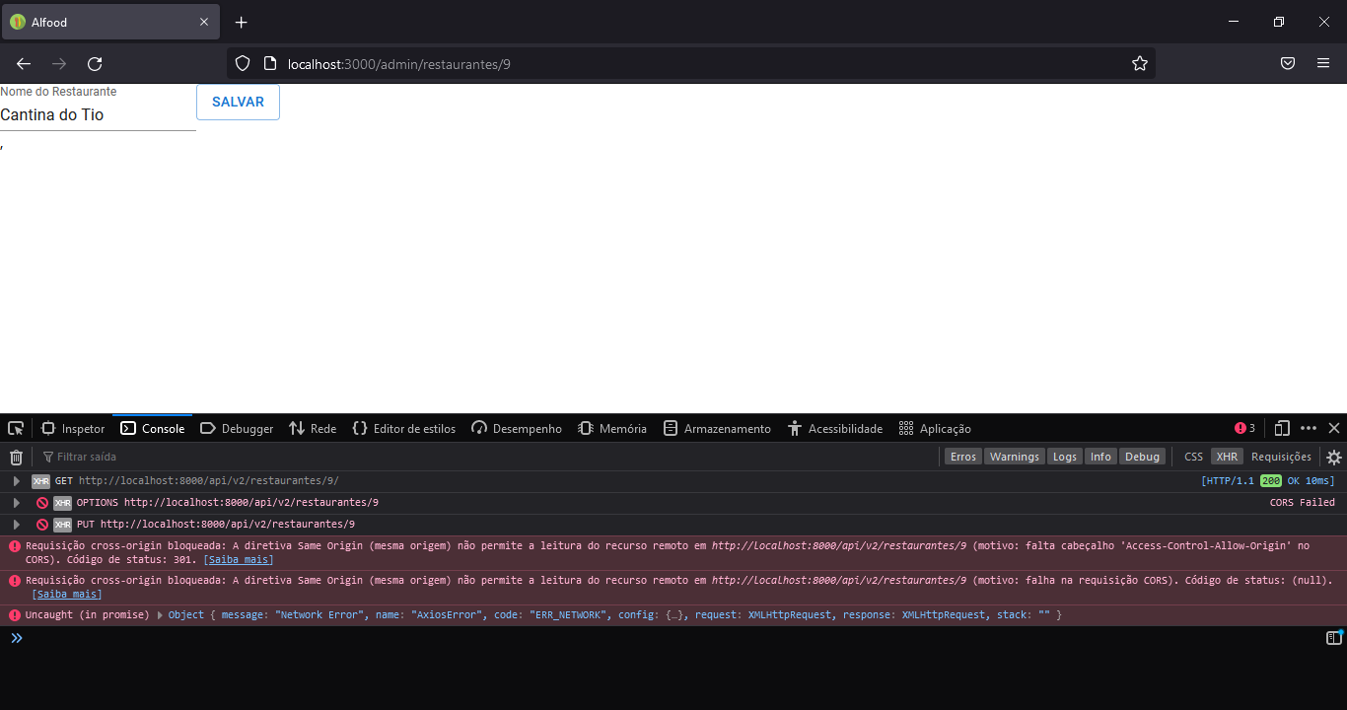The width and height of the screenshot is (1347, 710).
Task: Open a new tab with the plus icon
Action: tap(242, 22)
